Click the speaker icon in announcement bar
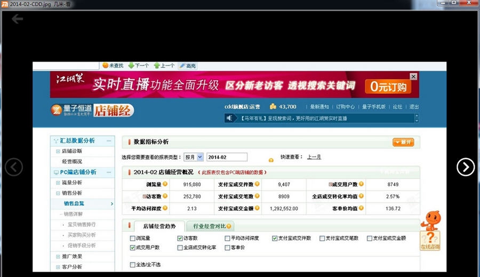The width and height of the screenshot is (480, 277). click(229, 118)
